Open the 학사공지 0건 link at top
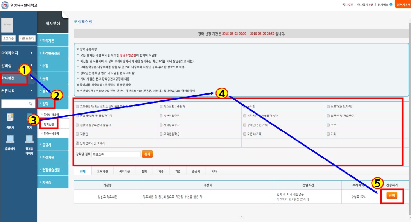This screenshot has width=411, height=222. (x=365, y=5)
